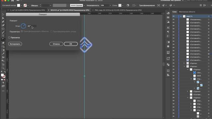212x119 pixels.
Task: Switch to the PNG_Logo_RU document tab
Action: pyautogui.click(x=118, y=10)
